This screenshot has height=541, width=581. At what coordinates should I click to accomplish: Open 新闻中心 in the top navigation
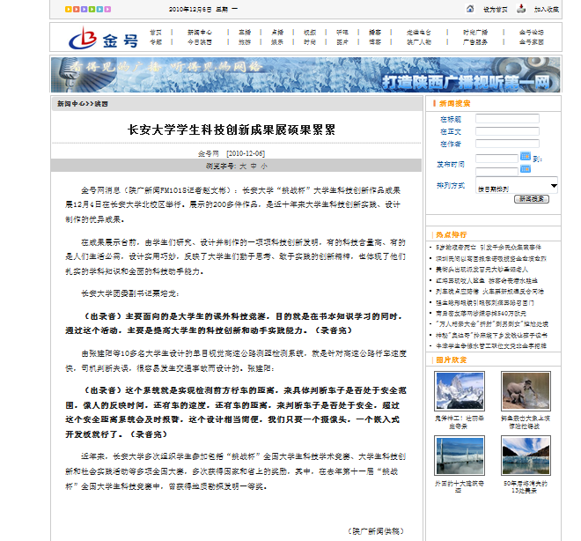tap(198, 32)
